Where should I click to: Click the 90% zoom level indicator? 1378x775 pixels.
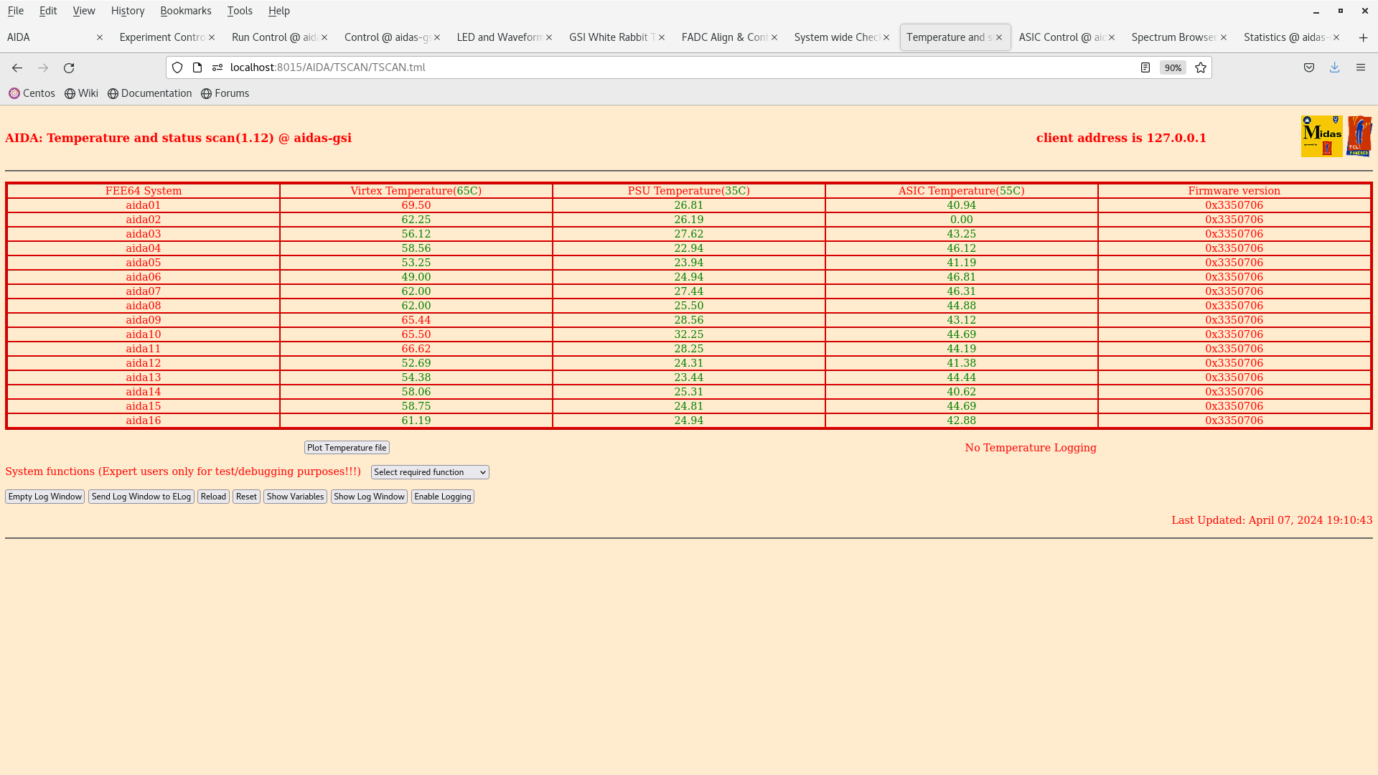[1173, 67]
